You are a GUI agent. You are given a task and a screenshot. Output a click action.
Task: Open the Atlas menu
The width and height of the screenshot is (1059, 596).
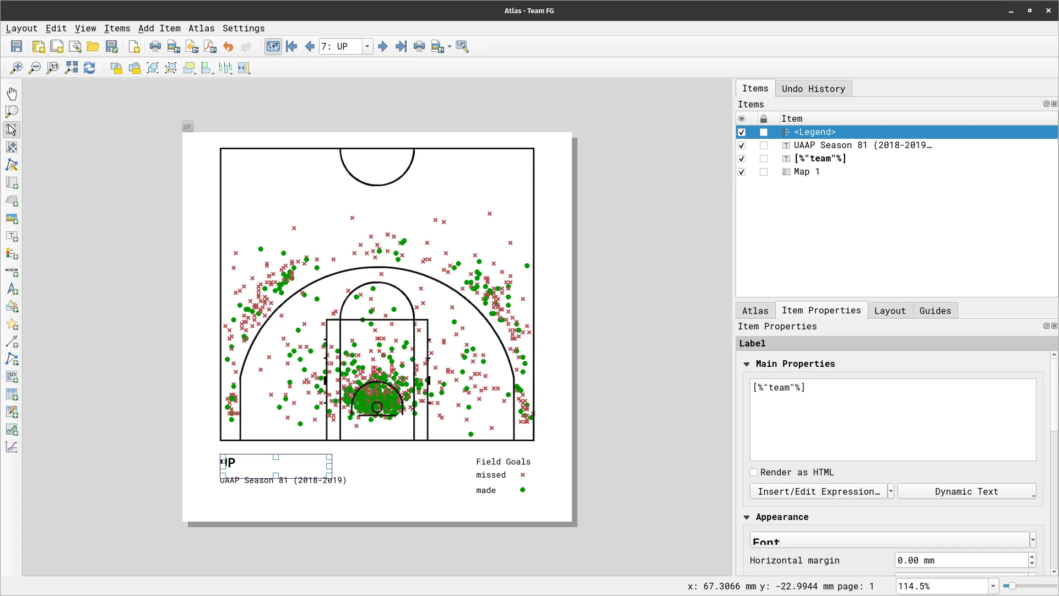pyautogui.click(x=201, y=29)
